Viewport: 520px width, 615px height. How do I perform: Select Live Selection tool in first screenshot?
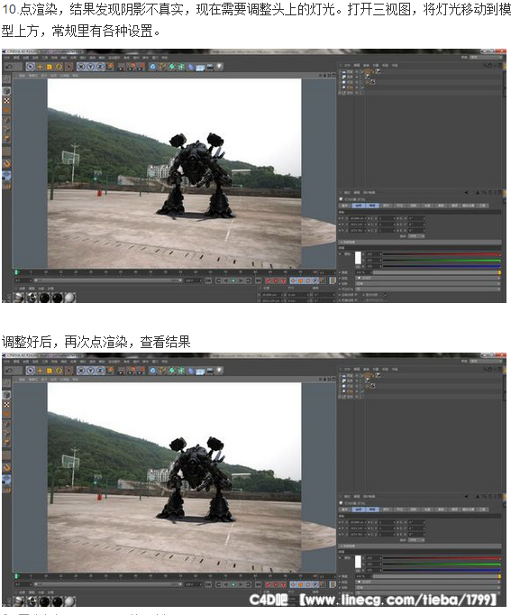pyautogui.click(x=30, y=67)
